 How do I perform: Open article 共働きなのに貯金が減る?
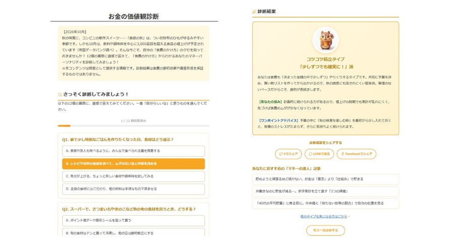(325, 192)
